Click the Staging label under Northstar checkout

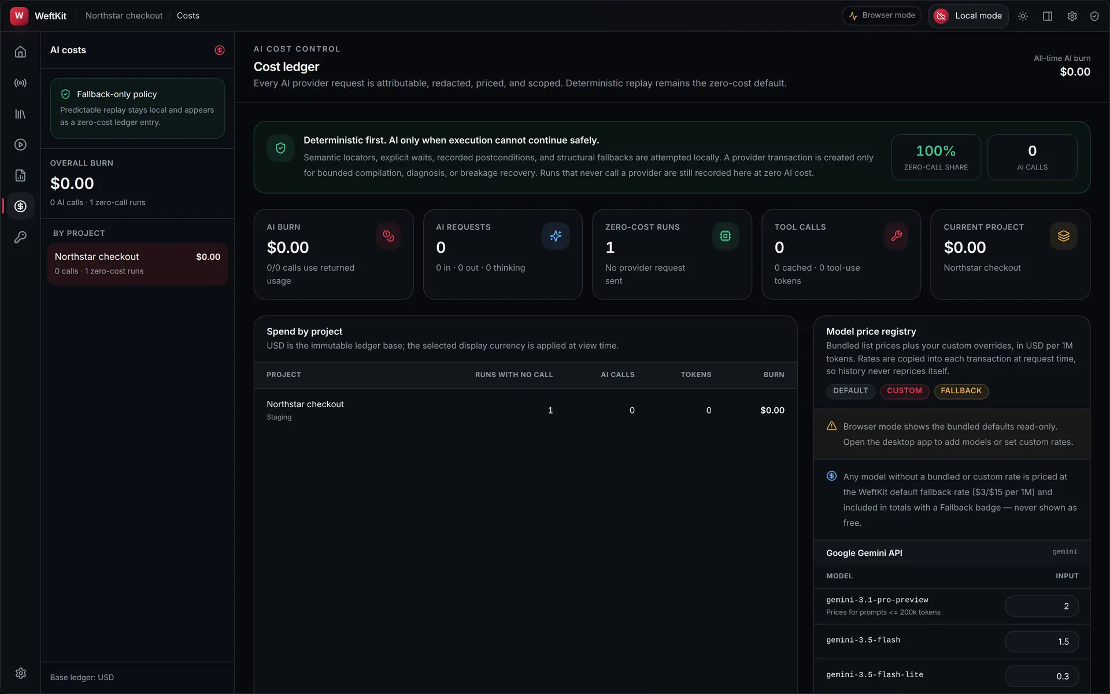(279, 417)
